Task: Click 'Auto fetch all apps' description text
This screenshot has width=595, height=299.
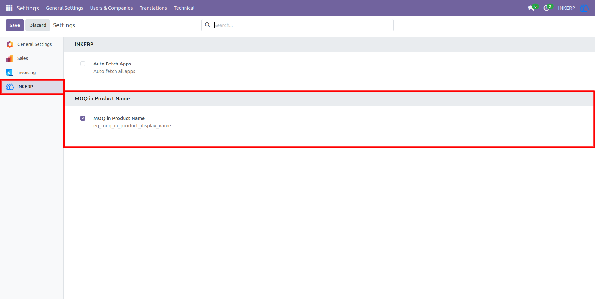Action: [114, 71]
